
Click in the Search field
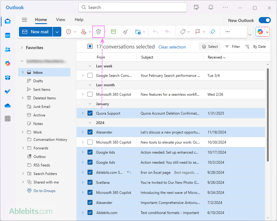pyautogui.click(x=133, y=7)
